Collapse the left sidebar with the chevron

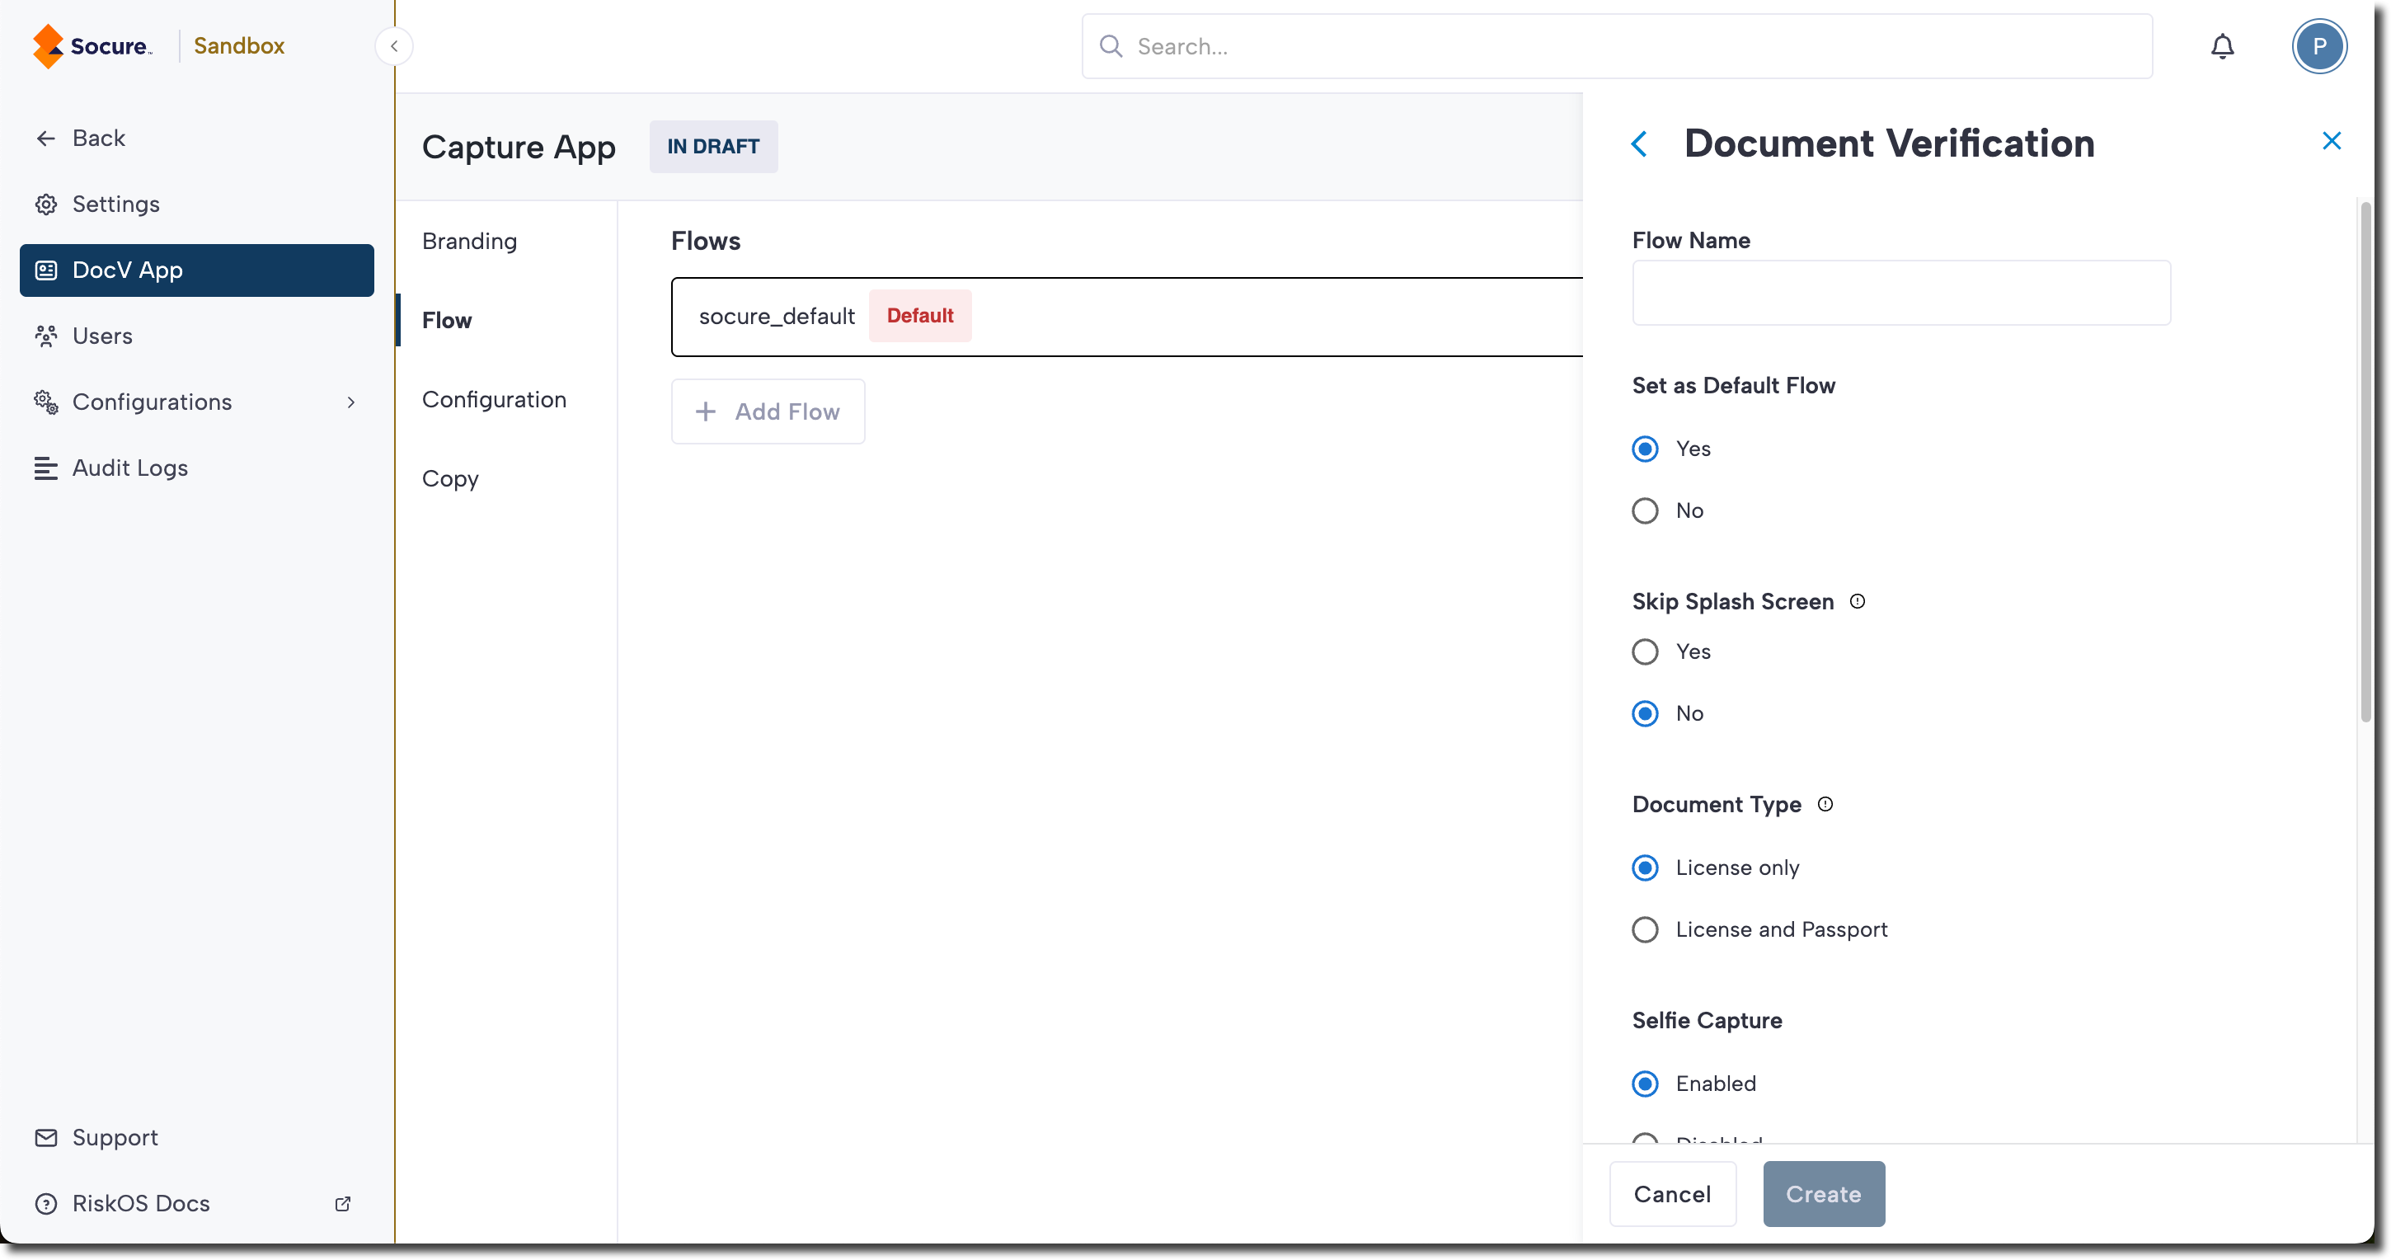point(393,46)
